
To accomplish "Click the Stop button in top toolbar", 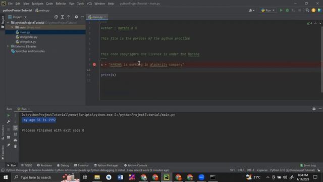I will click(x=299, y=10).
